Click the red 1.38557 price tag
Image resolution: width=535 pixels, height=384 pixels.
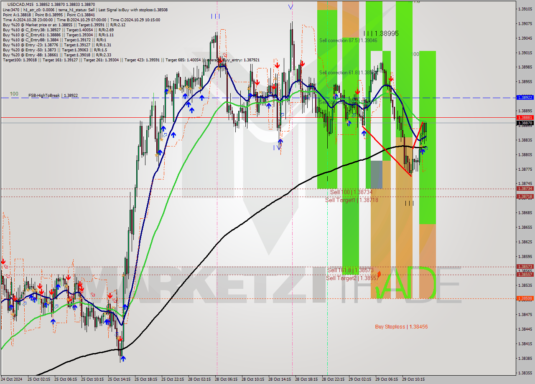coord(525,274)
